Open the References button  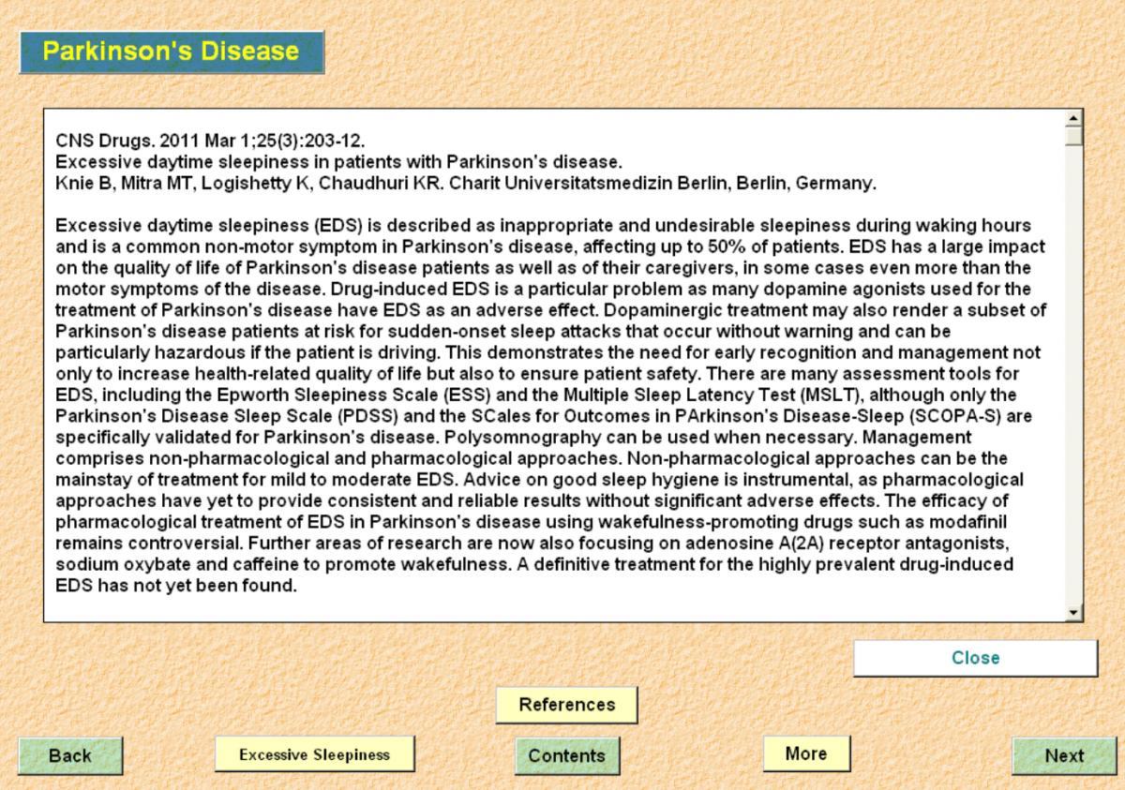566,705
